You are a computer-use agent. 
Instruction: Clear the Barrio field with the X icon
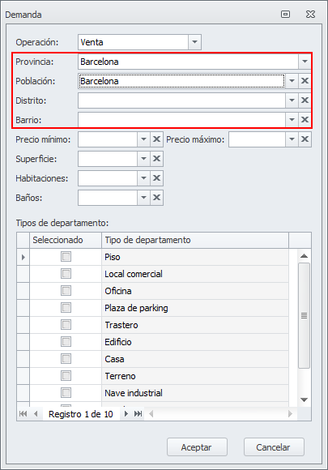(x=305, y=120)
